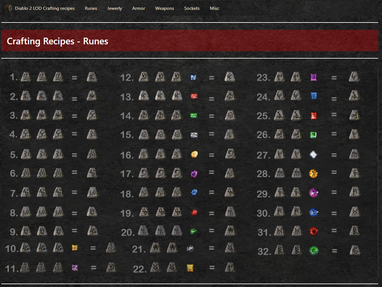
Task: Click the result rune of recipe 1
Action: 92,77
